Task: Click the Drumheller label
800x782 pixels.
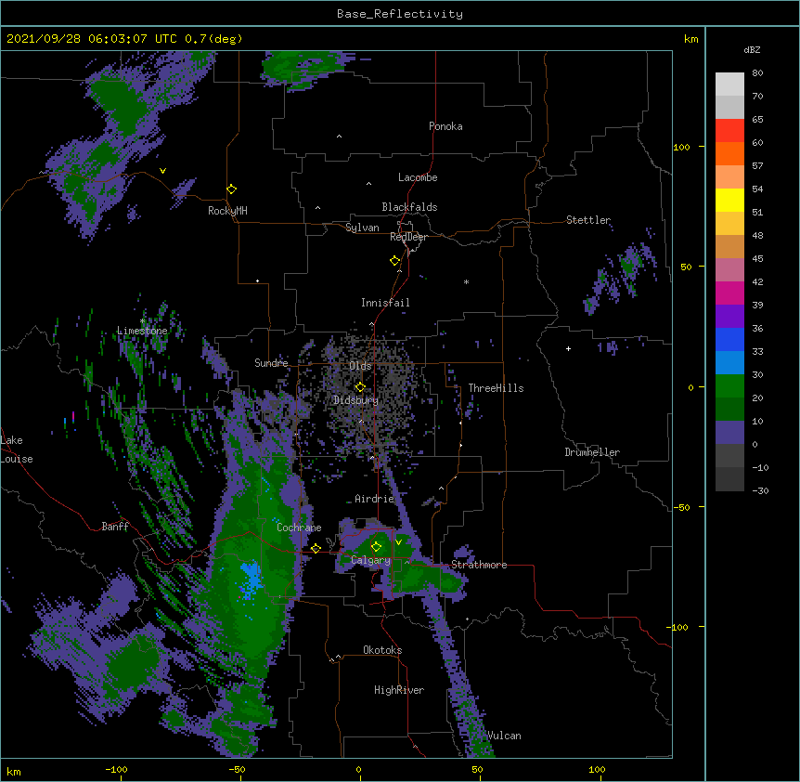Action: [592, 452]
